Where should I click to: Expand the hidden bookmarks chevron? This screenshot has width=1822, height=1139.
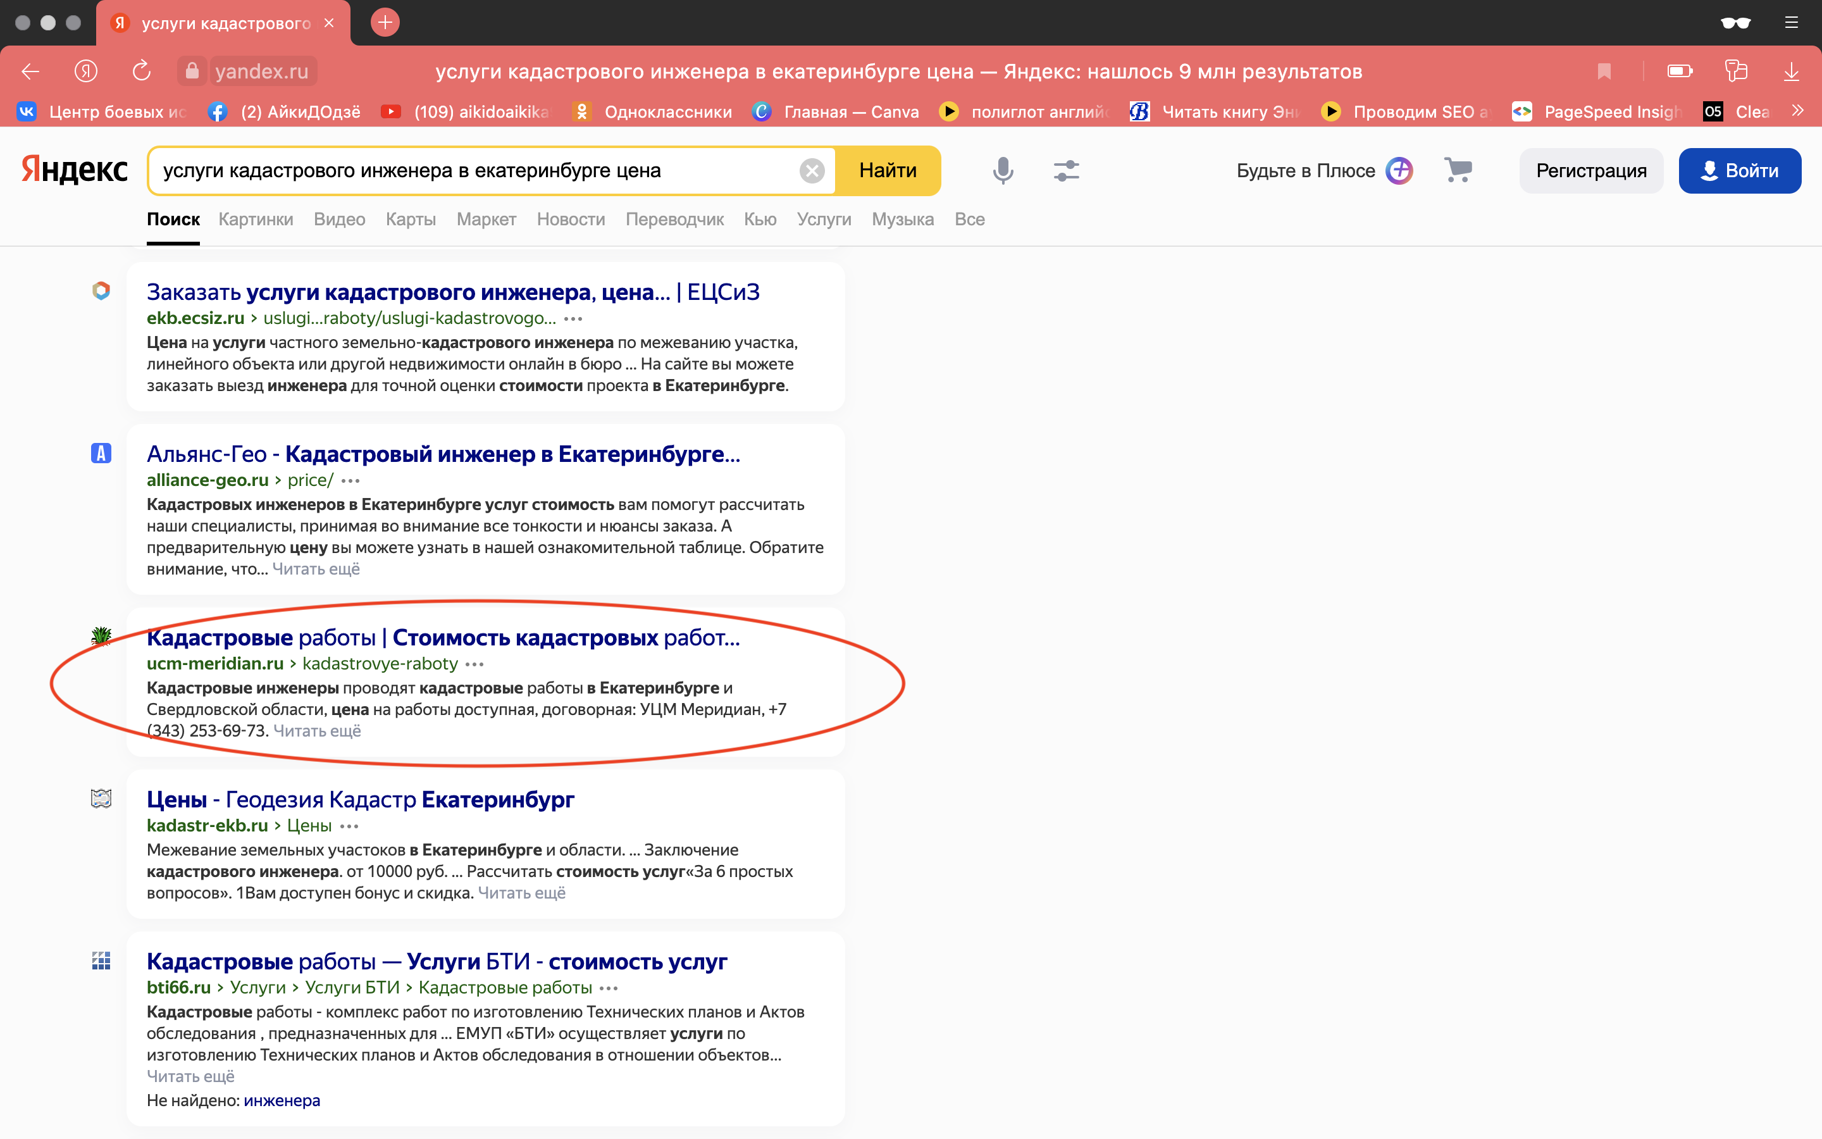(1798, 111)
